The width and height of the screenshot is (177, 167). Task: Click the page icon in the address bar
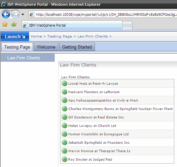click(x=32, y=15)
